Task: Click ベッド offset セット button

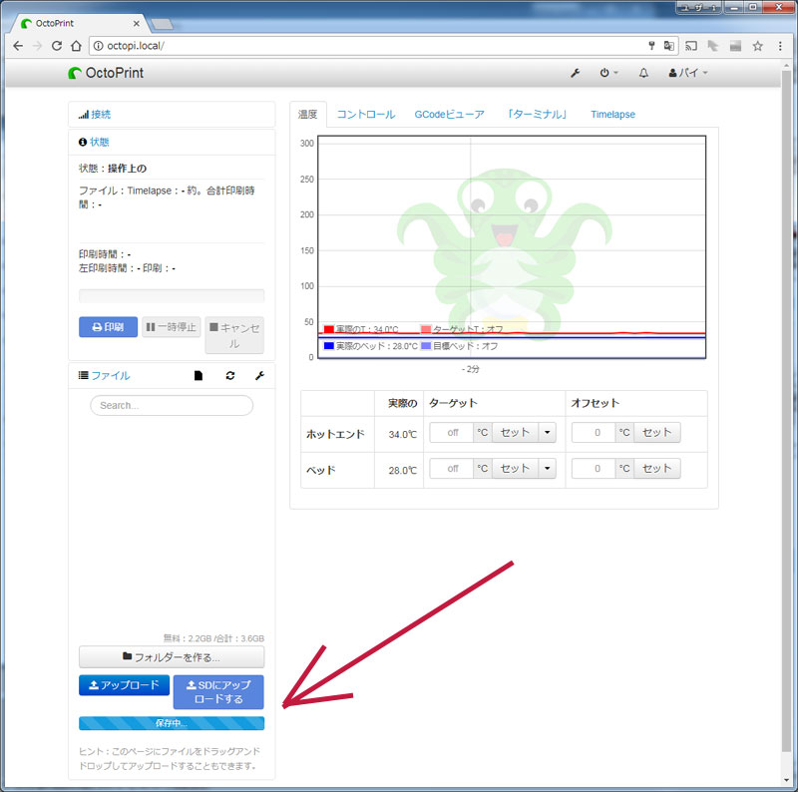Action: point(656,468)
